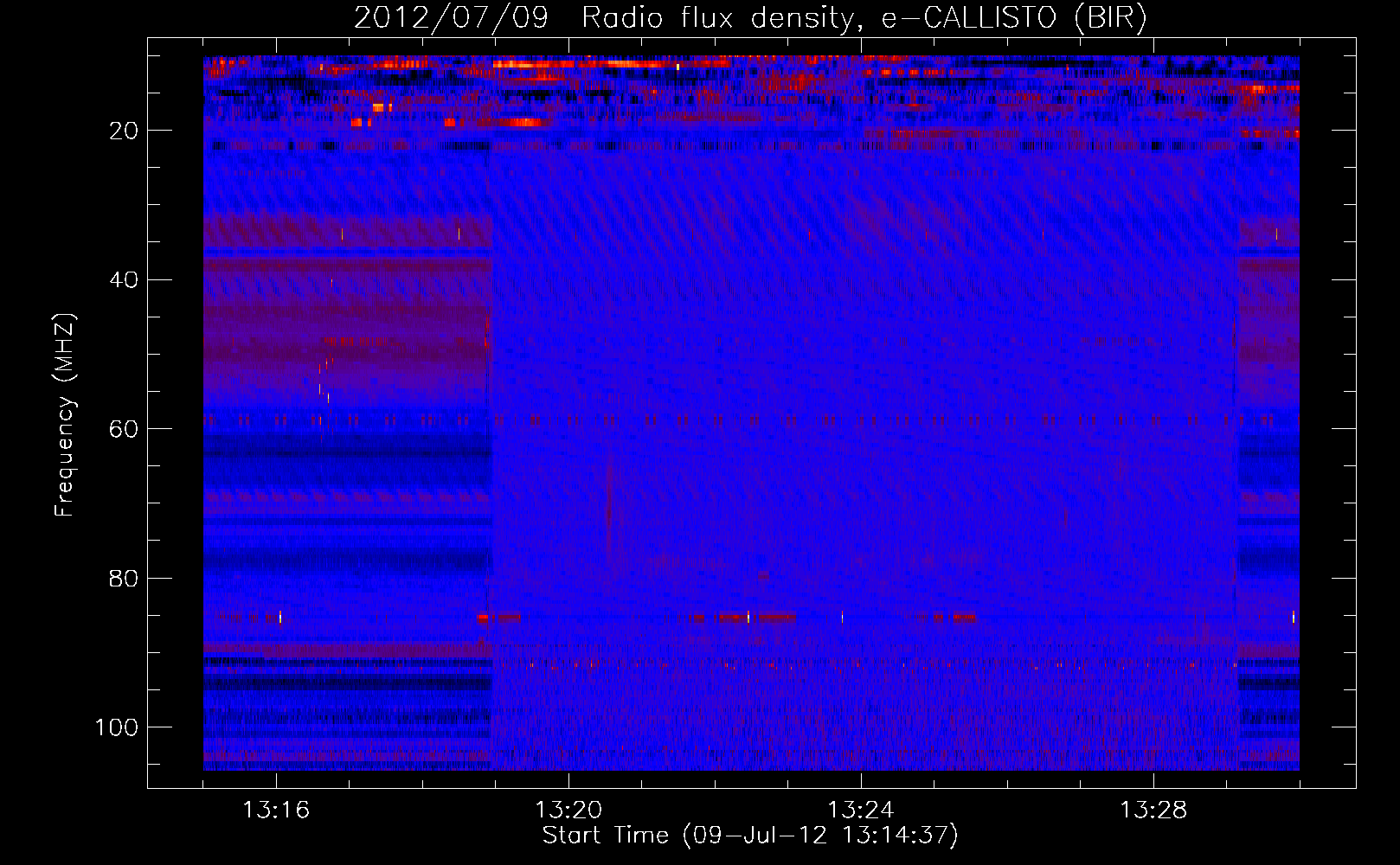The height and width of the screenshot is (865, 1400).
Task: Click the '20' frequency tick label
Action: click(124, 131)
